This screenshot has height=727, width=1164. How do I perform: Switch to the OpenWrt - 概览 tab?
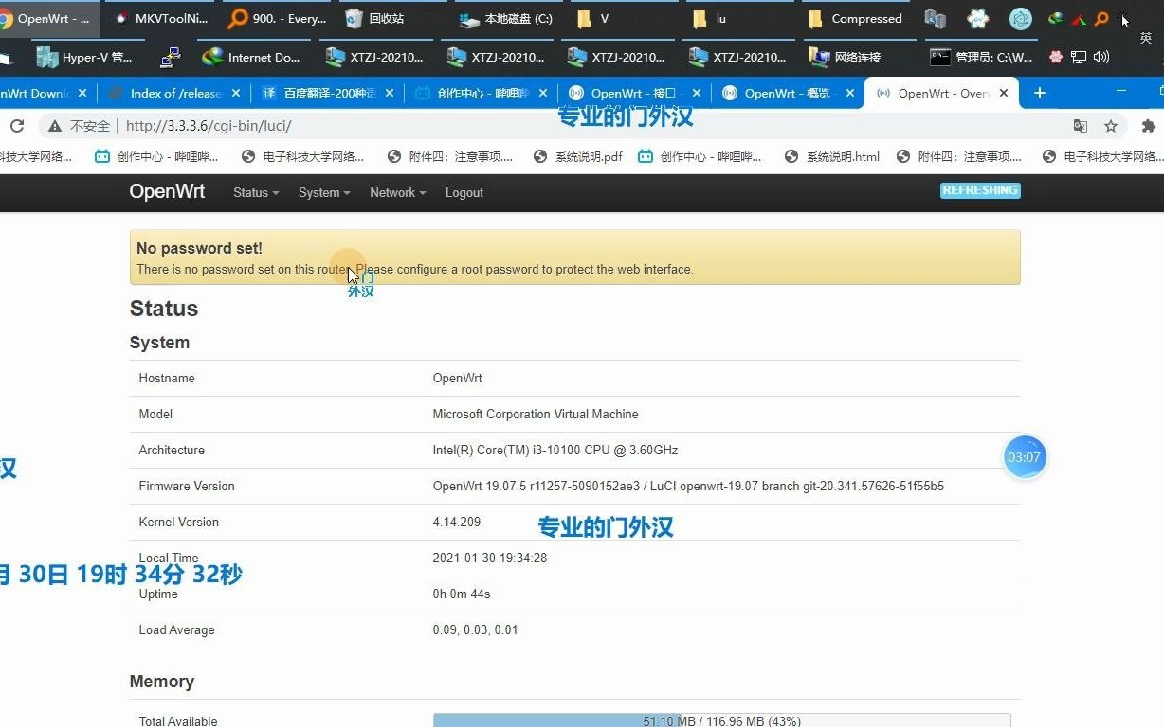pyautogui.click(x=790, y=93)
